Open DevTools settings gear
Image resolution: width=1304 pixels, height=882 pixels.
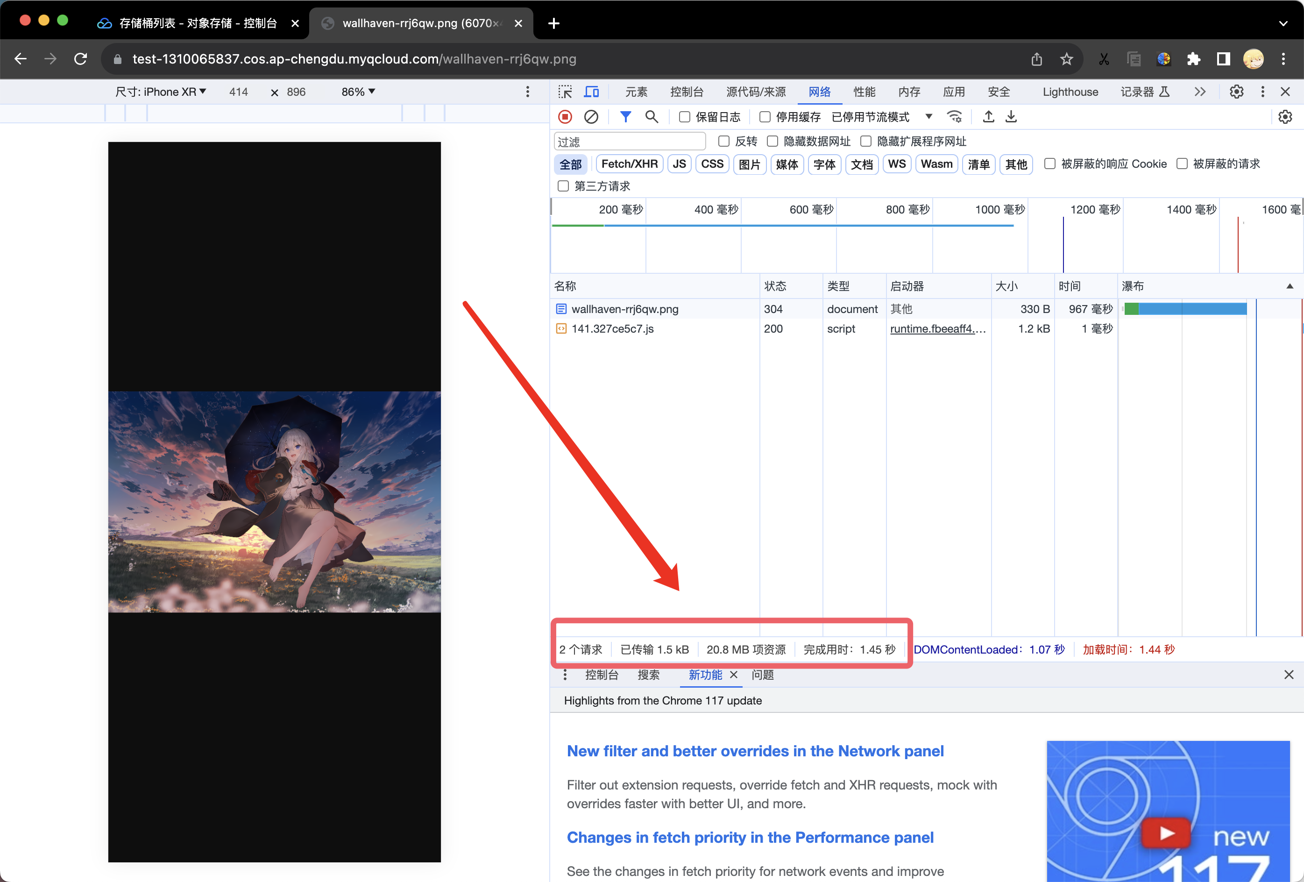[1237, 92]
